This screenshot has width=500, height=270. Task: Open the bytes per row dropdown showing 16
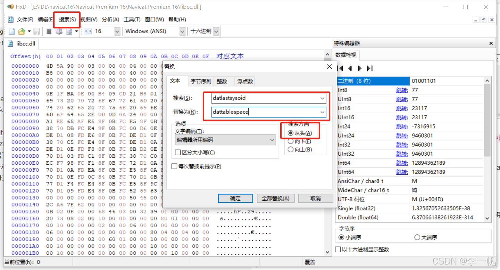click(x=117, y=31)
